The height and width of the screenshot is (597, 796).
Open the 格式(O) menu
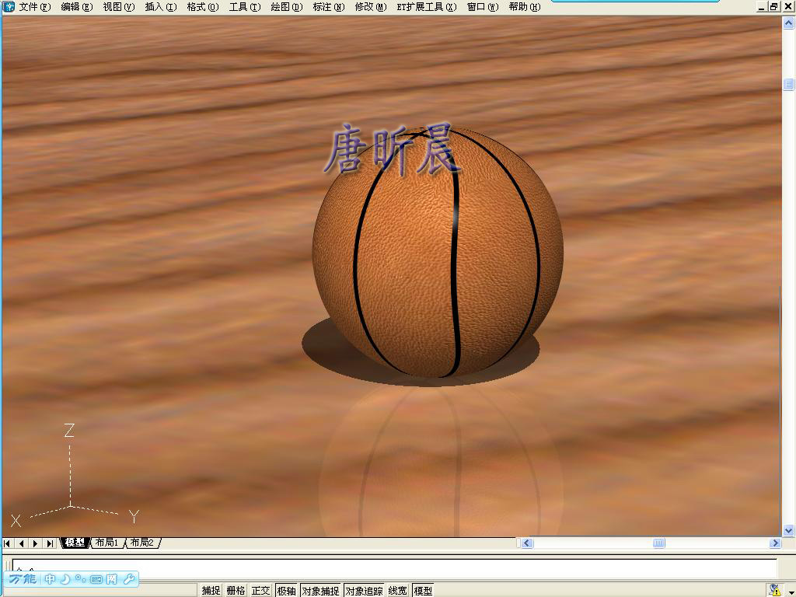coord(203,7)
